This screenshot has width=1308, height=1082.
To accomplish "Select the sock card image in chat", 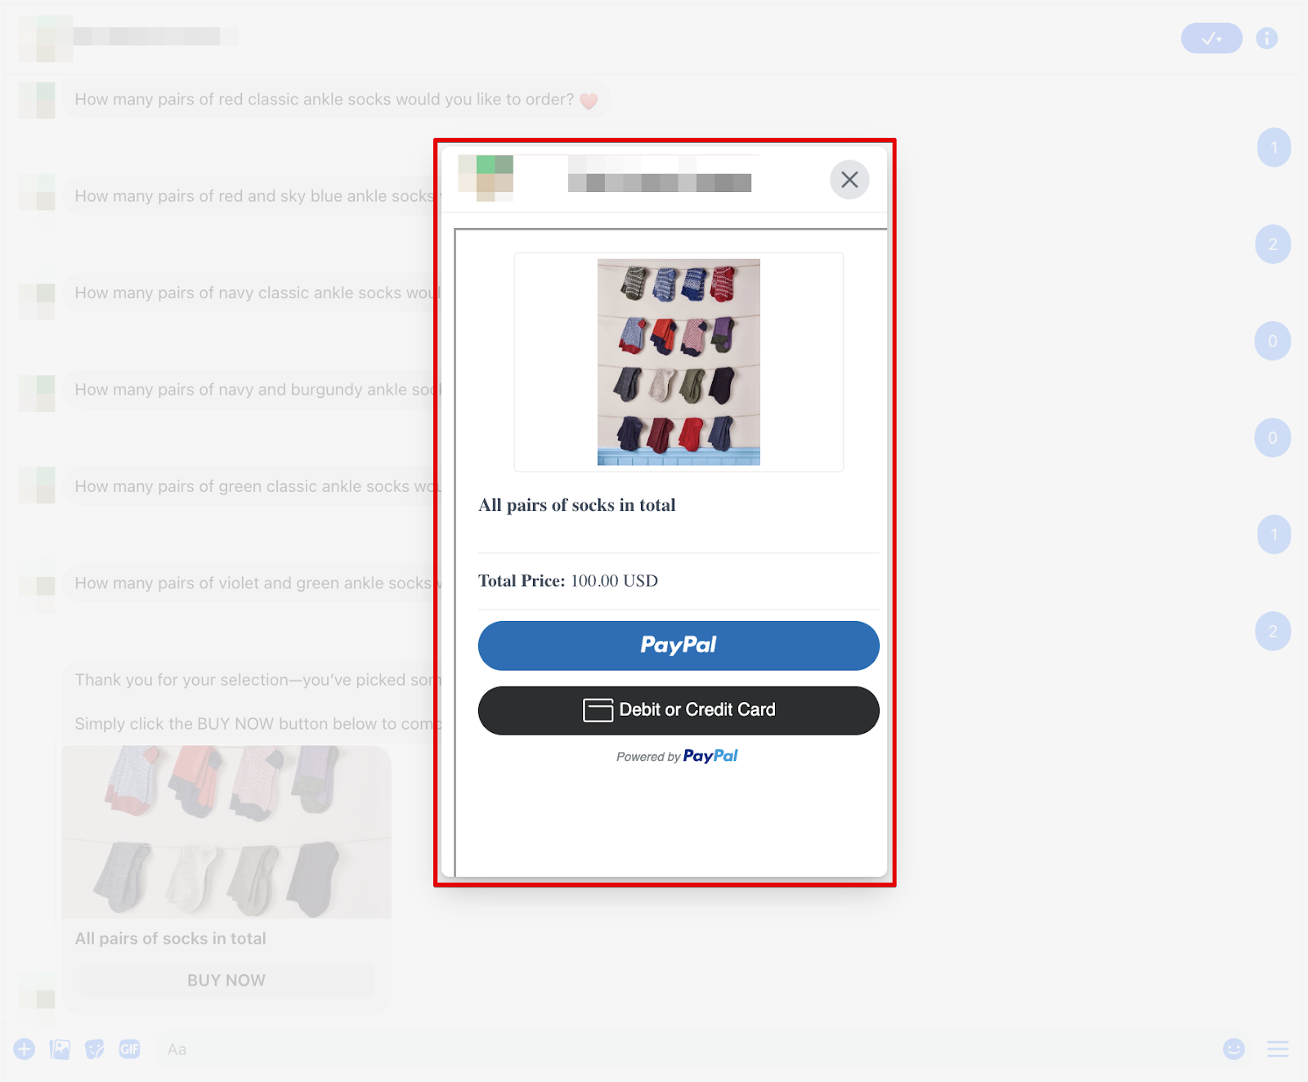I will (x=226, y=831).
